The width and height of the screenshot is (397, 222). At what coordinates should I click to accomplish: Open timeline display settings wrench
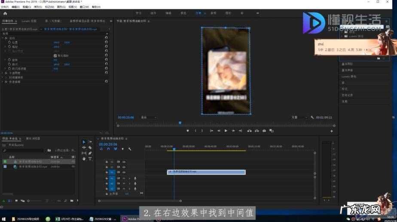130,149
